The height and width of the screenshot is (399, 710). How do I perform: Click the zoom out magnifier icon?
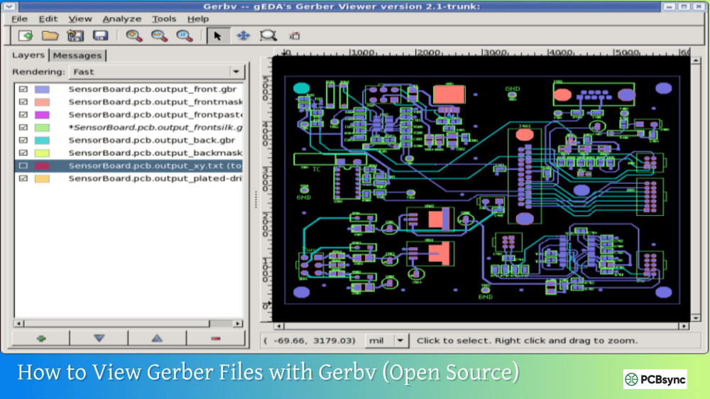click(158, 35)
